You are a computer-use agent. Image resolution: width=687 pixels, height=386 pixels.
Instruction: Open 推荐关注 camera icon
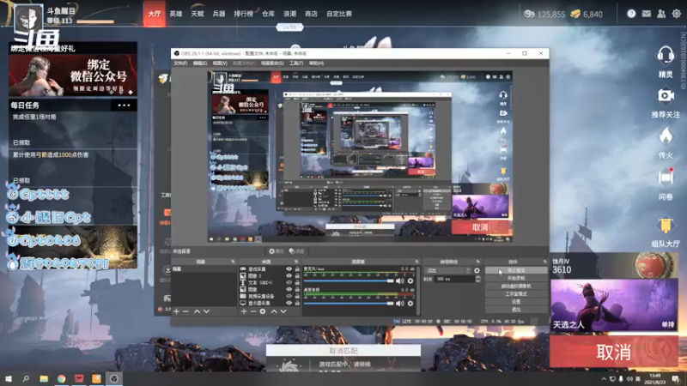pos(666,96)
